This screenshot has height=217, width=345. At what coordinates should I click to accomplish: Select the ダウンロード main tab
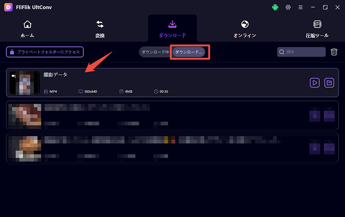[x=172, y=29]
